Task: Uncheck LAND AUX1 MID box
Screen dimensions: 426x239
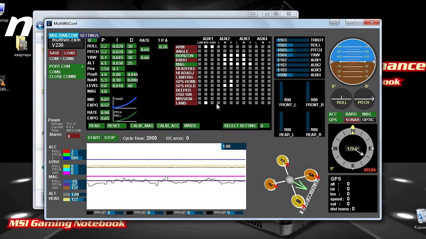Action: [206, 103]
